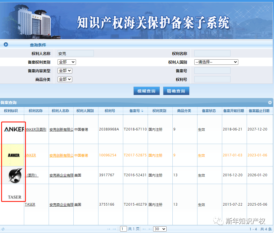274x233 pixels.
Task: Open the TASER record link
Action: (30, 204)
